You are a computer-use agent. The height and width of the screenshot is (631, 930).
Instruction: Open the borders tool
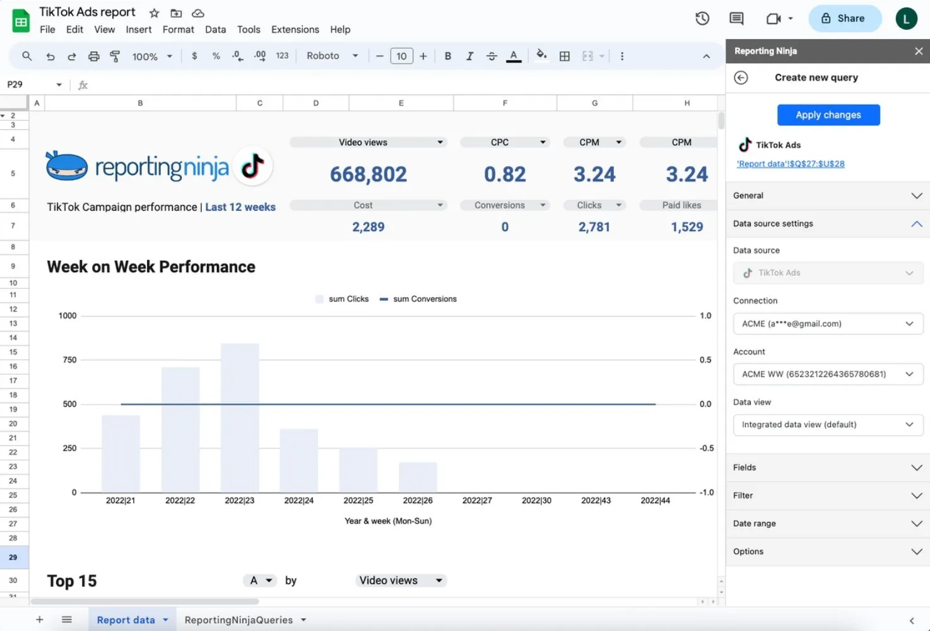(565, 56)
